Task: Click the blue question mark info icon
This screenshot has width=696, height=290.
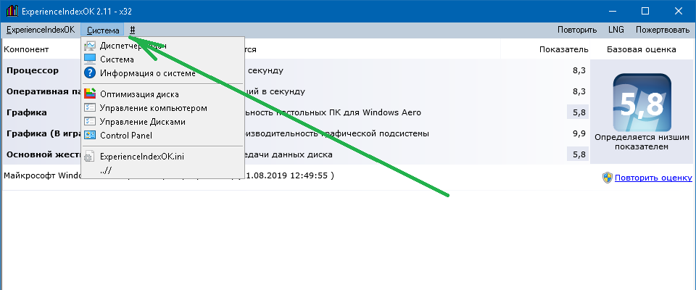Action: click(x=90, y=72)
